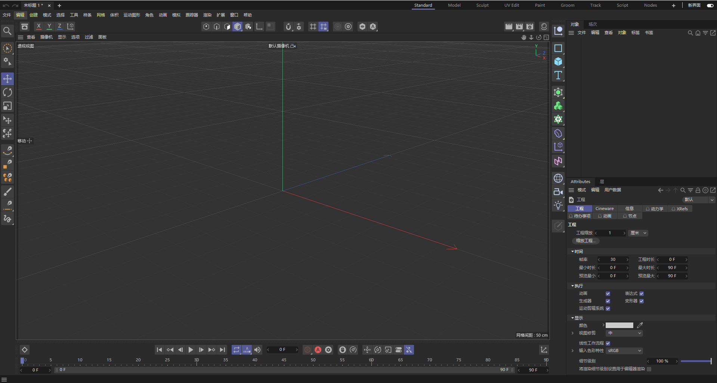717x383 pixels.
Task: Collapse the 显示 section
Action: (572, 318)
